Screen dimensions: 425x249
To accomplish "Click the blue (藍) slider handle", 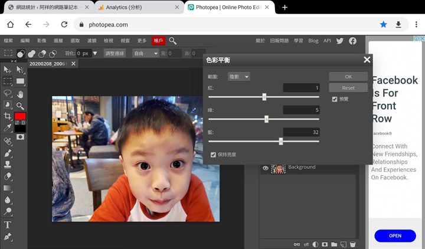I will click(281, 141).
